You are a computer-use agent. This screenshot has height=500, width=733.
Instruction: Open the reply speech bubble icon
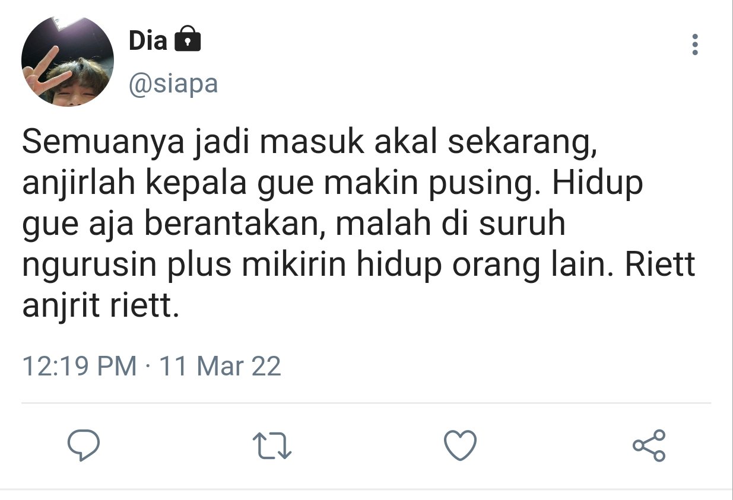83,445
